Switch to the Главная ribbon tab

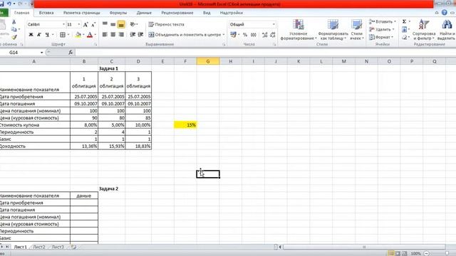tap(22, 13)
